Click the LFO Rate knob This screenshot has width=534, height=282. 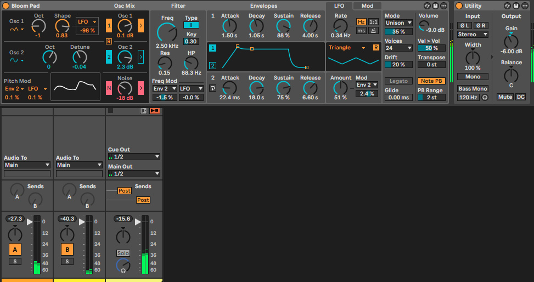coord(340,26)
